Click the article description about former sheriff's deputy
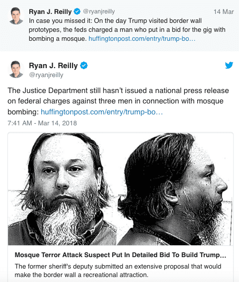 tap(118, 271)
